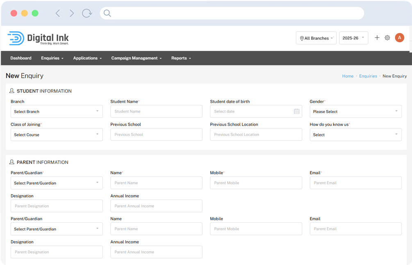Screen dimensions: 412x265
Task: Expand the Class of Joining dropdown
Action: (x=57, y=135)
